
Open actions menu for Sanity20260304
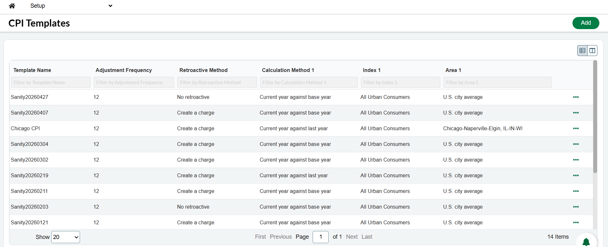tap(576, 144)
